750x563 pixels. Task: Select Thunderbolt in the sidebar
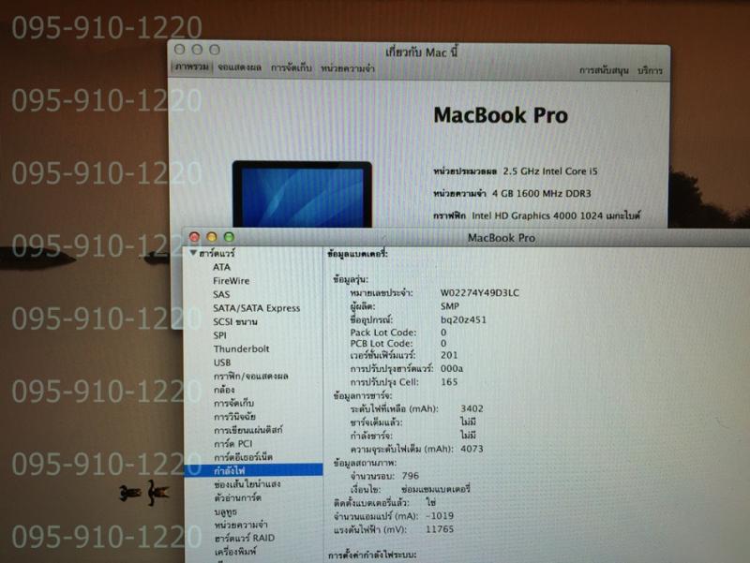[242, 348]
